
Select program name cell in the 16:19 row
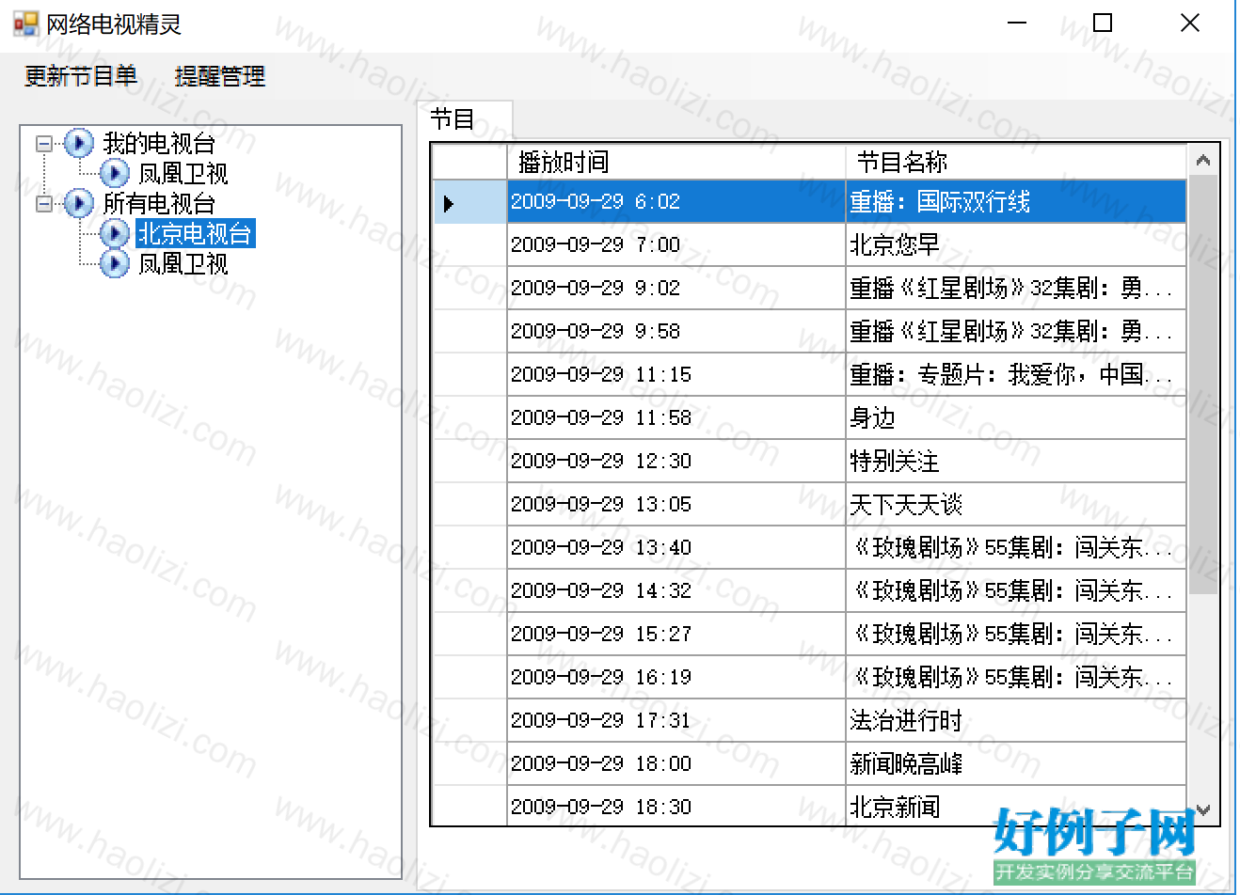tap(1016, 677)
